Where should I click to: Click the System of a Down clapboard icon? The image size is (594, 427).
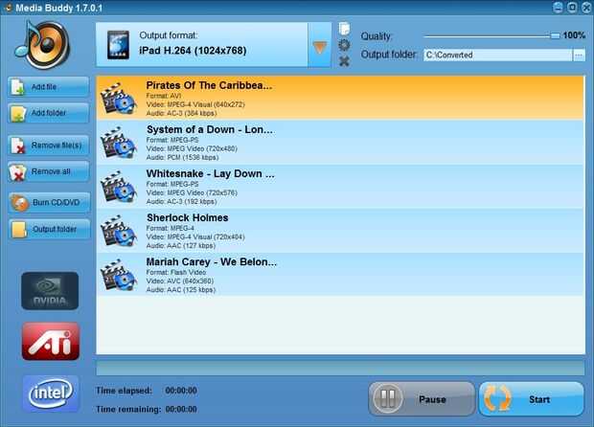(118, 143)
